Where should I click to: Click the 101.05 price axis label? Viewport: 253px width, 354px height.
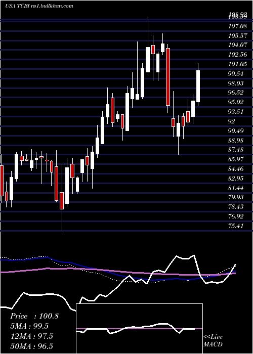click(x=237, y=64)
